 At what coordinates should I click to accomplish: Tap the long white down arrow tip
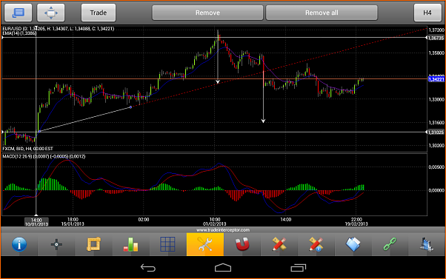(x=264, y=121)
